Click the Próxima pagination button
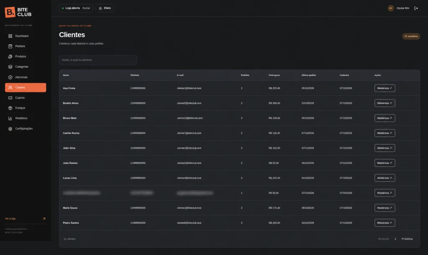428x255 pixels. pos(407,239)
